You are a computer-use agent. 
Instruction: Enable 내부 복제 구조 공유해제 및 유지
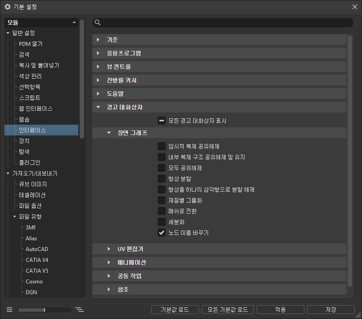(162, 157)
